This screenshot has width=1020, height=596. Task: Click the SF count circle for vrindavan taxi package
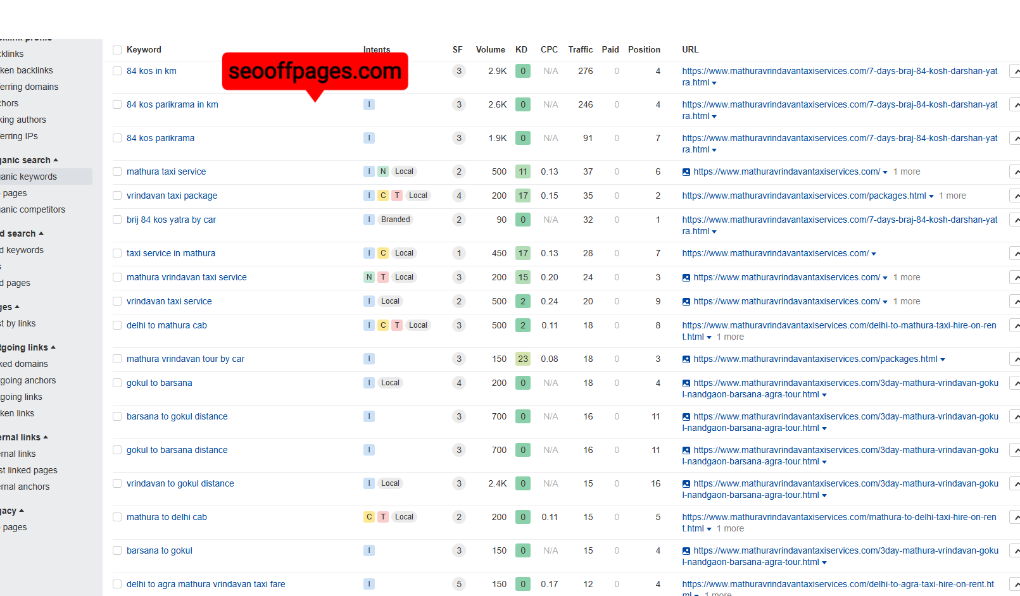459,196
